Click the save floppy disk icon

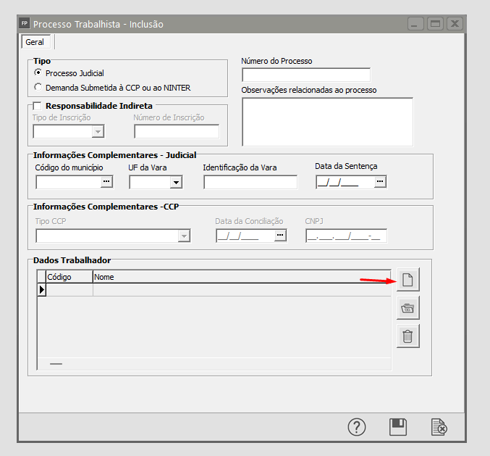[397, 427]
